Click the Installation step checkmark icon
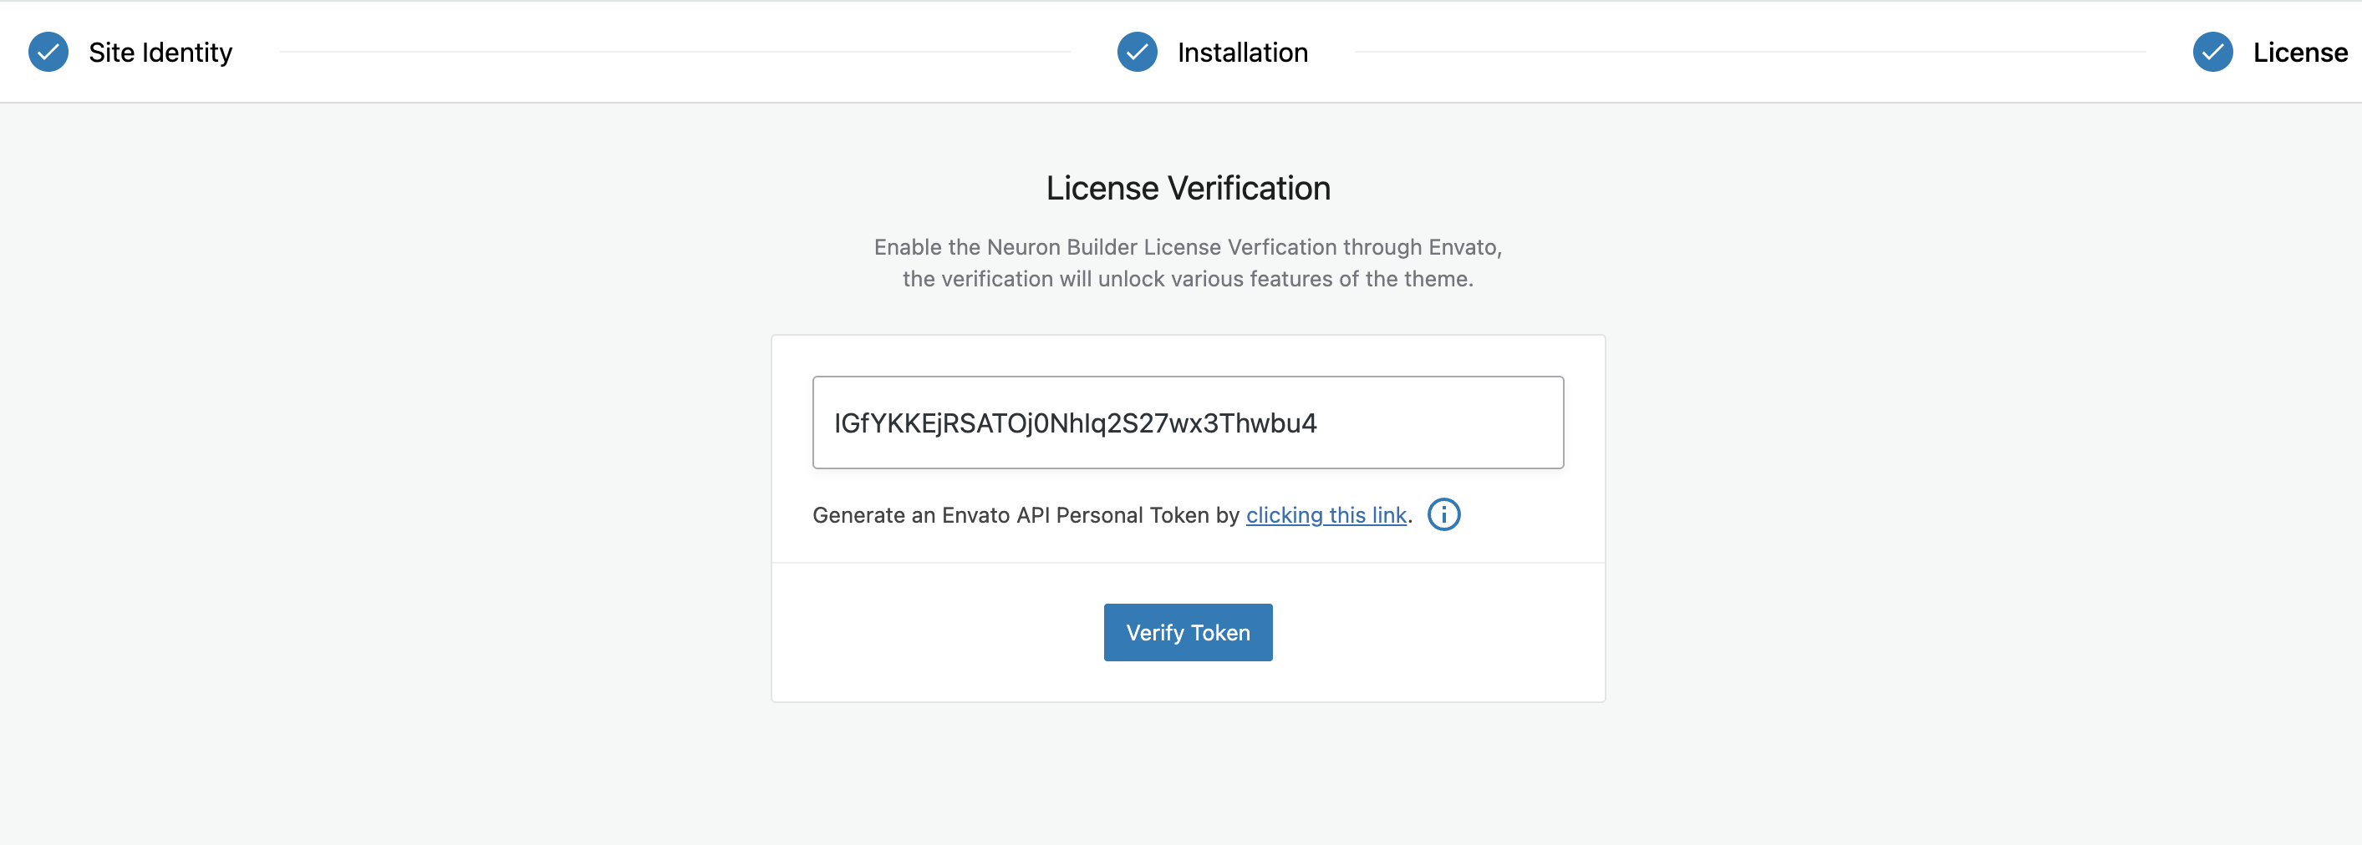 (1137, 53)
